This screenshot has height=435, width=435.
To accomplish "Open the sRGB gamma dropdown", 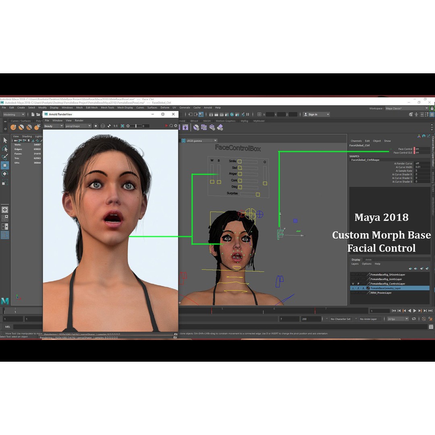I will (x=202, y=141).
